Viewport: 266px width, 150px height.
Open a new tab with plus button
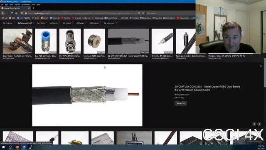[33, 8]
